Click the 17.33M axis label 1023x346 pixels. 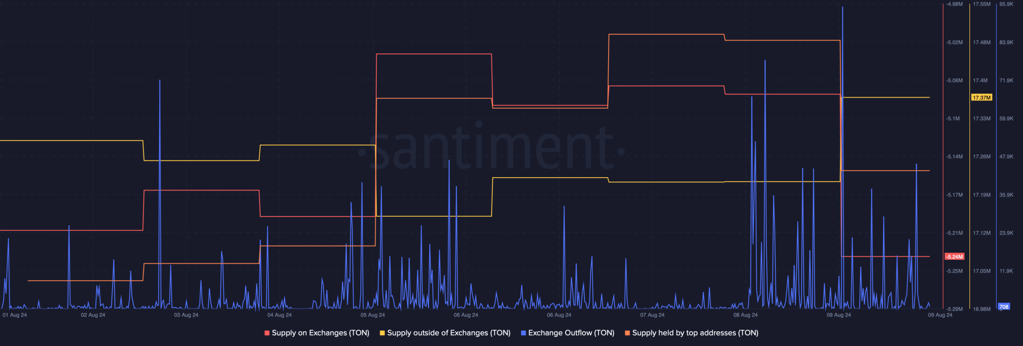tap(982, 119)
